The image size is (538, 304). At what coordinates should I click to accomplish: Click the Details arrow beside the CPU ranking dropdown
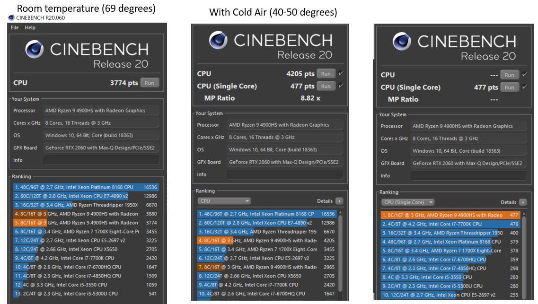coord(337,201)
